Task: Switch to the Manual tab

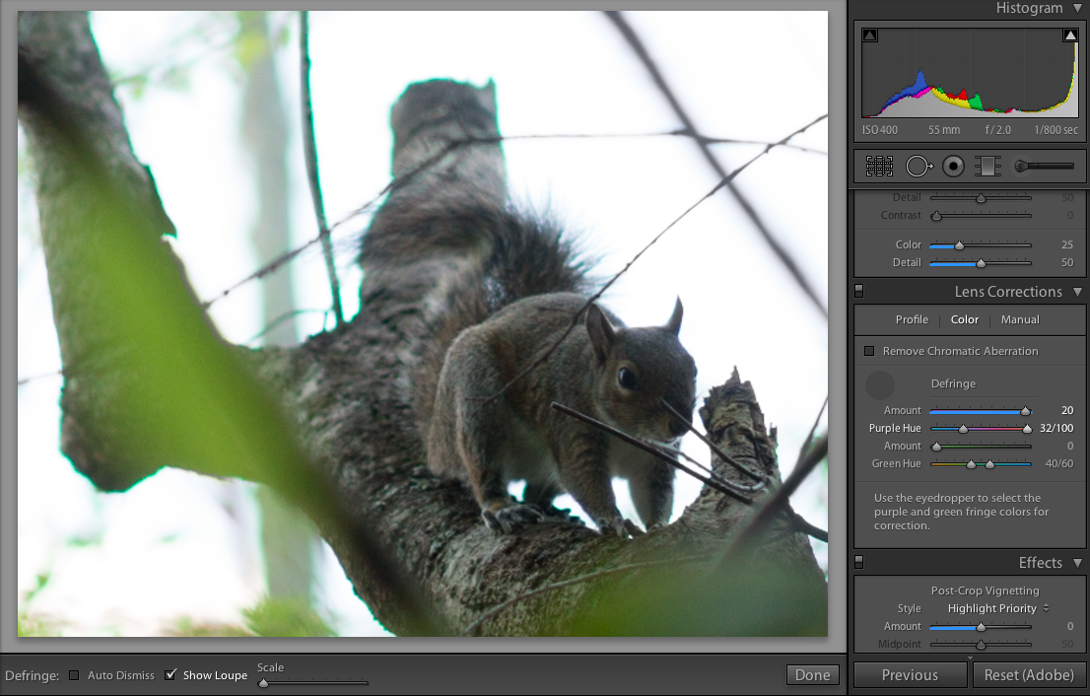Action: tap(1020, 319)
